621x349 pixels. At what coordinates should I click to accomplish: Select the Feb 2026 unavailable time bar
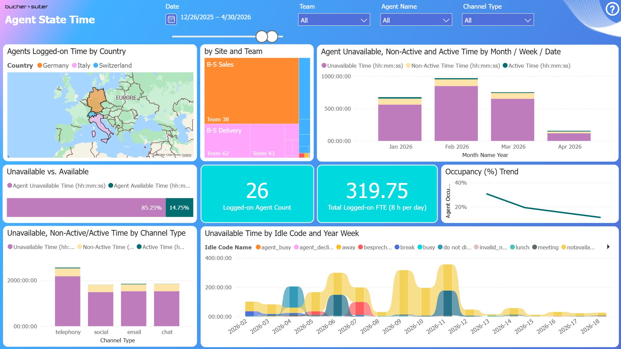[x=456, y=113]
